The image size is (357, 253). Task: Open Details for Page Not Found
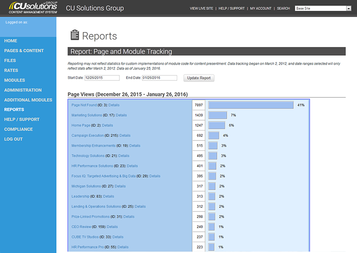click(114, 105)
